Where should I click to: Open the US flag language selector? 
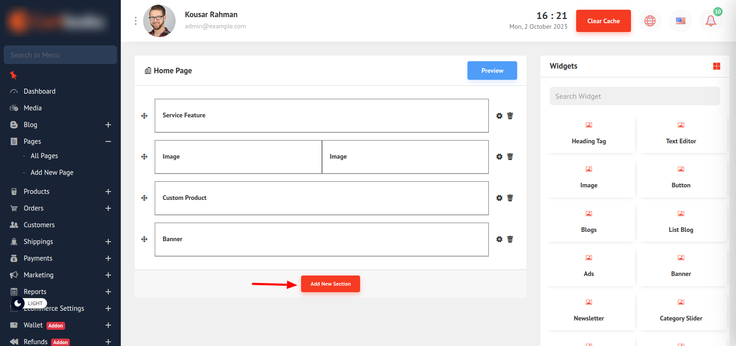(x=680, y=21)
